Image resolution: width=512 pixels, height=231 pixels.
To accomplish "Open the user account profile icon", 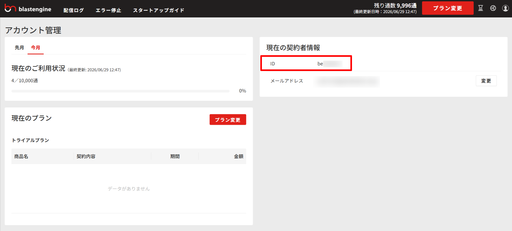I will (506, 8).
